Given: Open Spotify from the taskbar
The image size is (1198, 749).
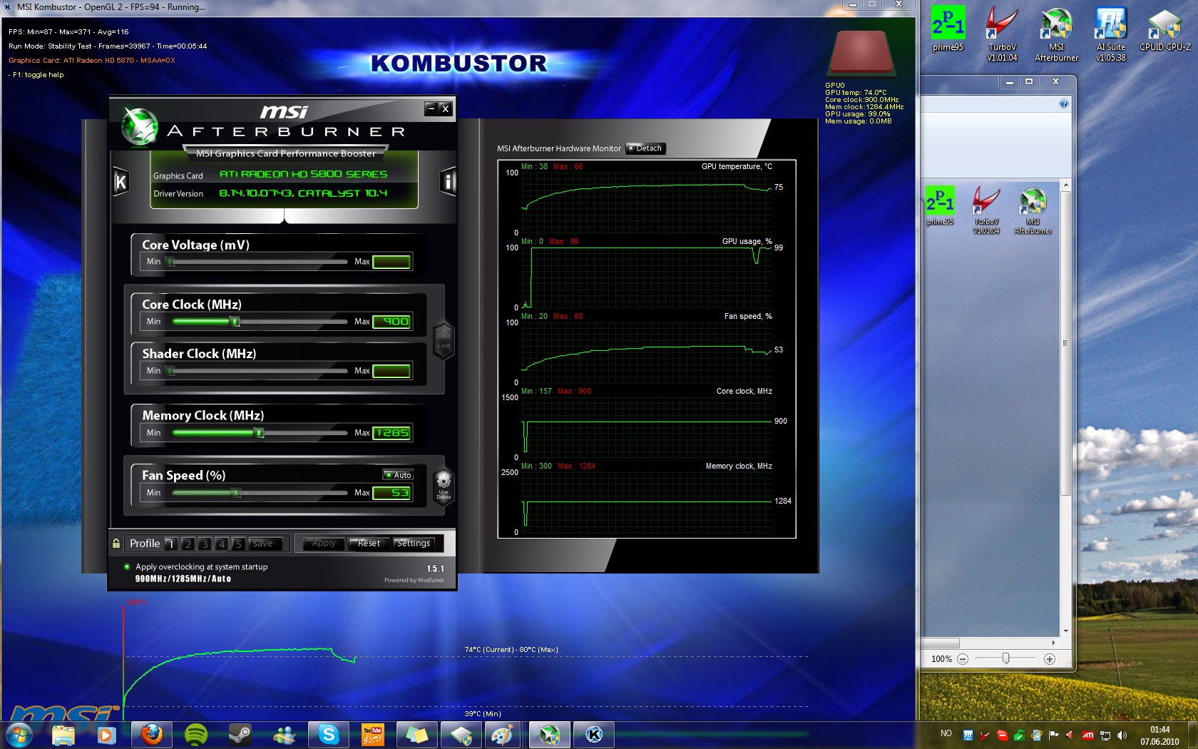Looking at the screenshot, I should tap(195, 735).
